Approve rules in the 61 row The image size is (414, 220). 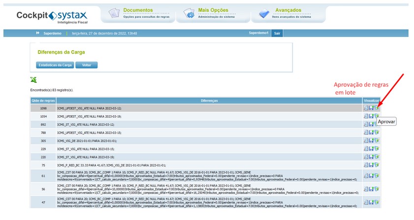pos(377,176)
